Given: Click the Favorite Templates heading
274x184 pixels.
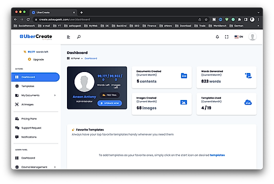Looking at the screenshot, I should coord(90,129).
